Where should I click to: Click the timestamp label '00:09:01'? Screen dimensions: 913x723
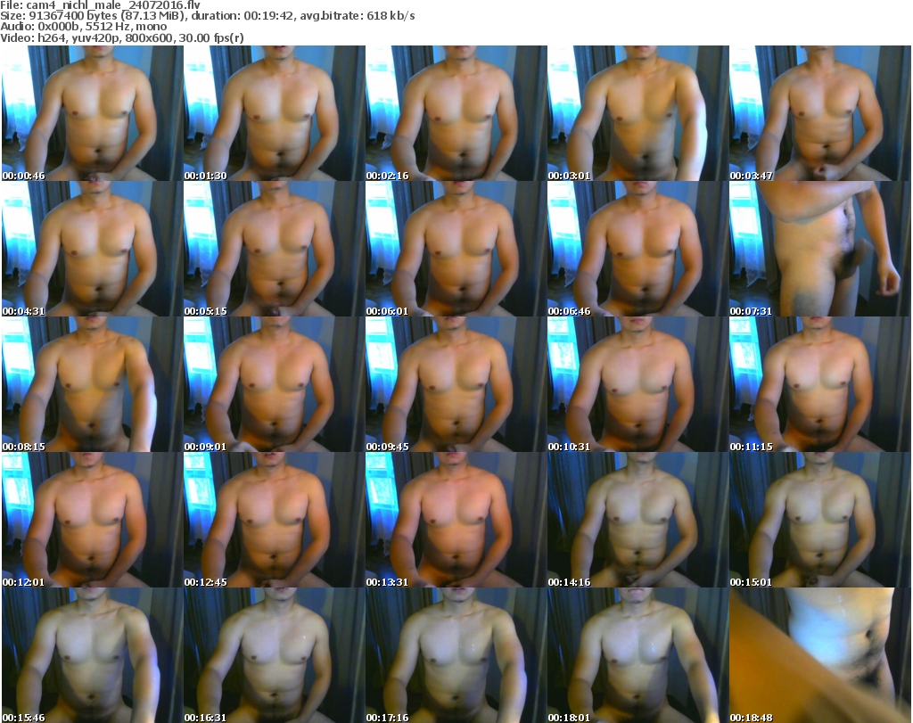pyautogui.click(x=206, y=447)
